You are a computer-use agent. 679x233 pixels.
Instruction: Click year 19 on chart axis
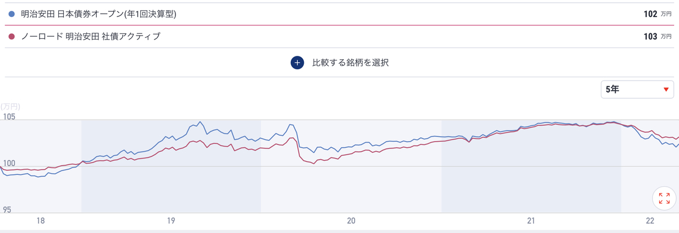[x=171, y=220]
